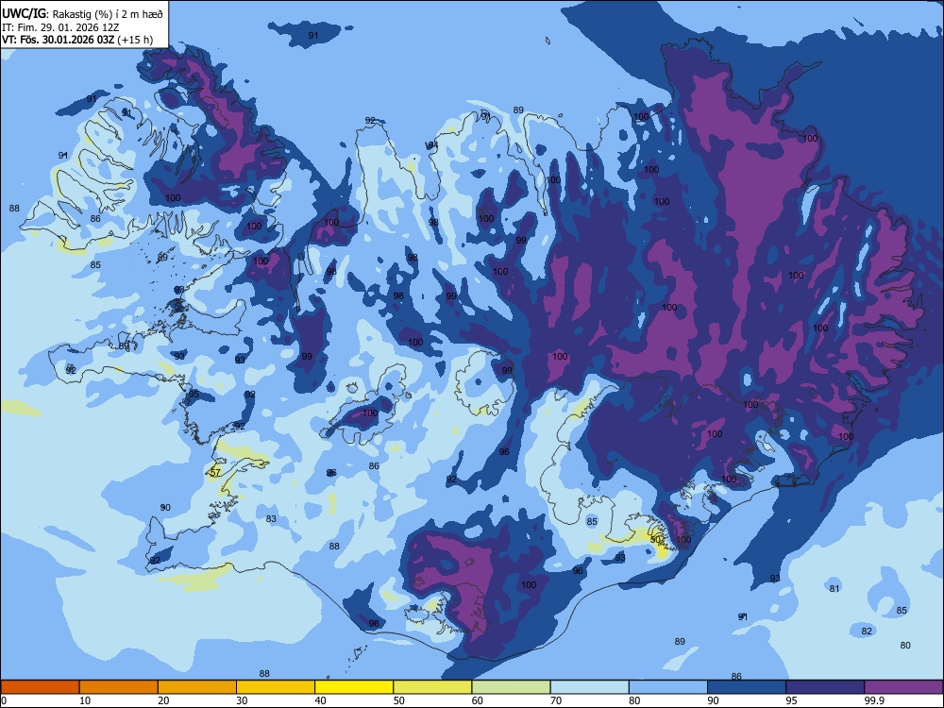Click the 60–70 pale green legend swatch
This screenshot has height=708, width=944.
tap(511, 687)
